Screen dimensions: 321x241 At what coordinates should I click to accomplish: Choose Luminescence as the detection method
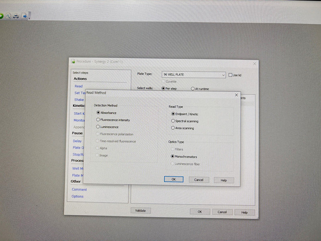coord(98,127)
